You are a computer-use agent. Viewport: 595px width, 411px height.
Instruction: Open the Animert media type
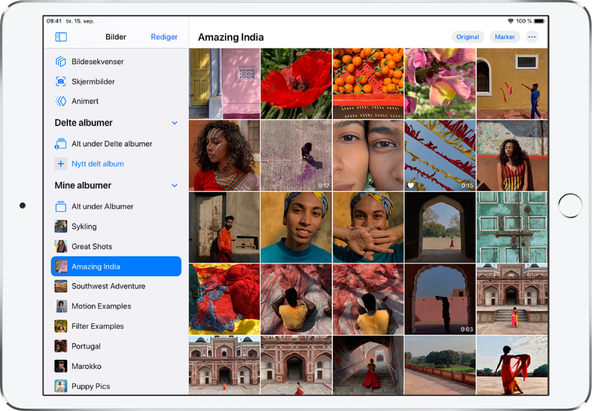click(81, 101)
